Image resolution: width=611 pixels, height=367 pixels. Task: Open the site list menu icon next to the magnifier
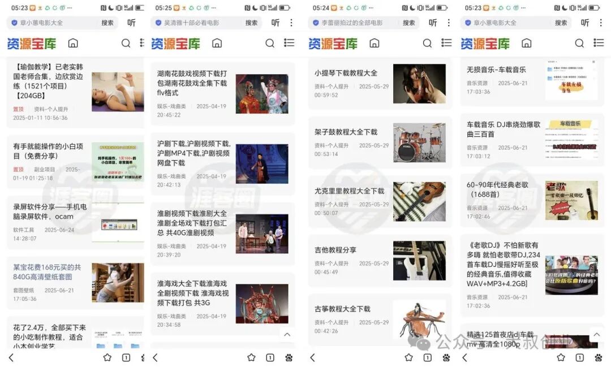tap(289, 42)
